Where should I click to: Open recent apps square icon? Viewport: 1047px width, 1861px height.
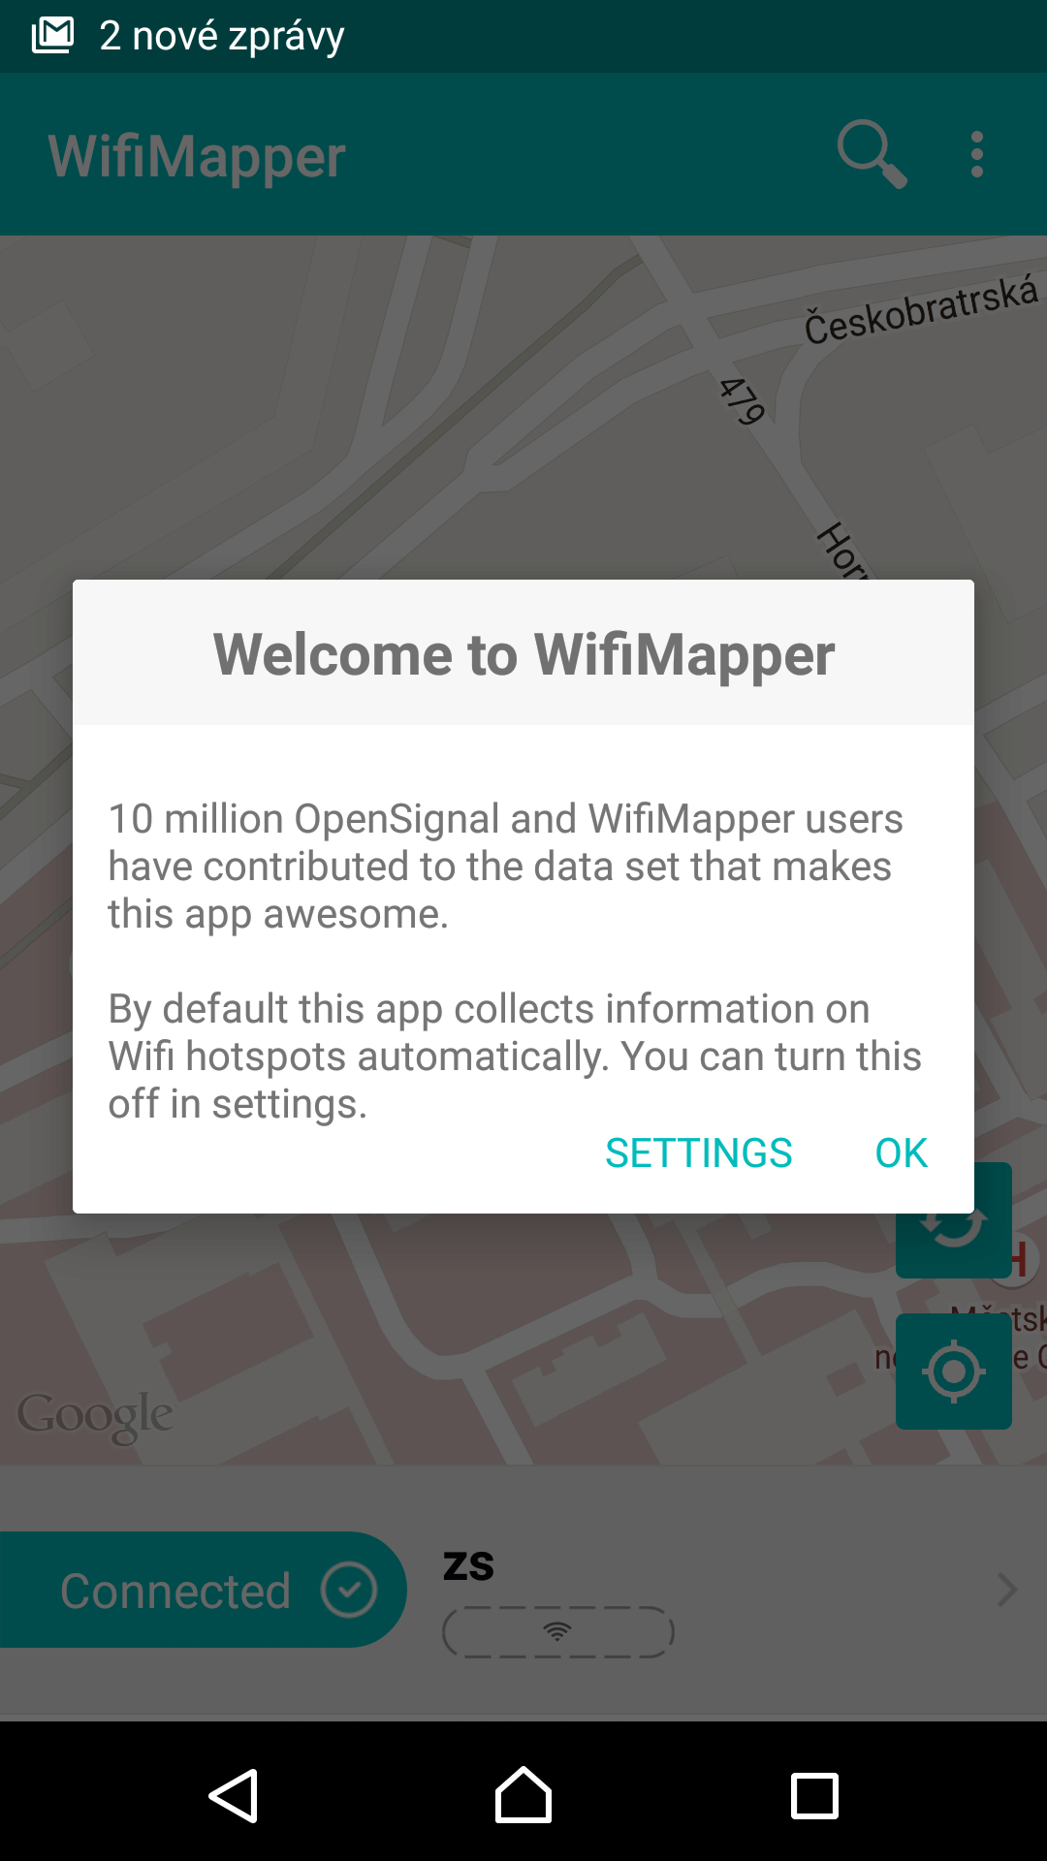(814, 1796)
